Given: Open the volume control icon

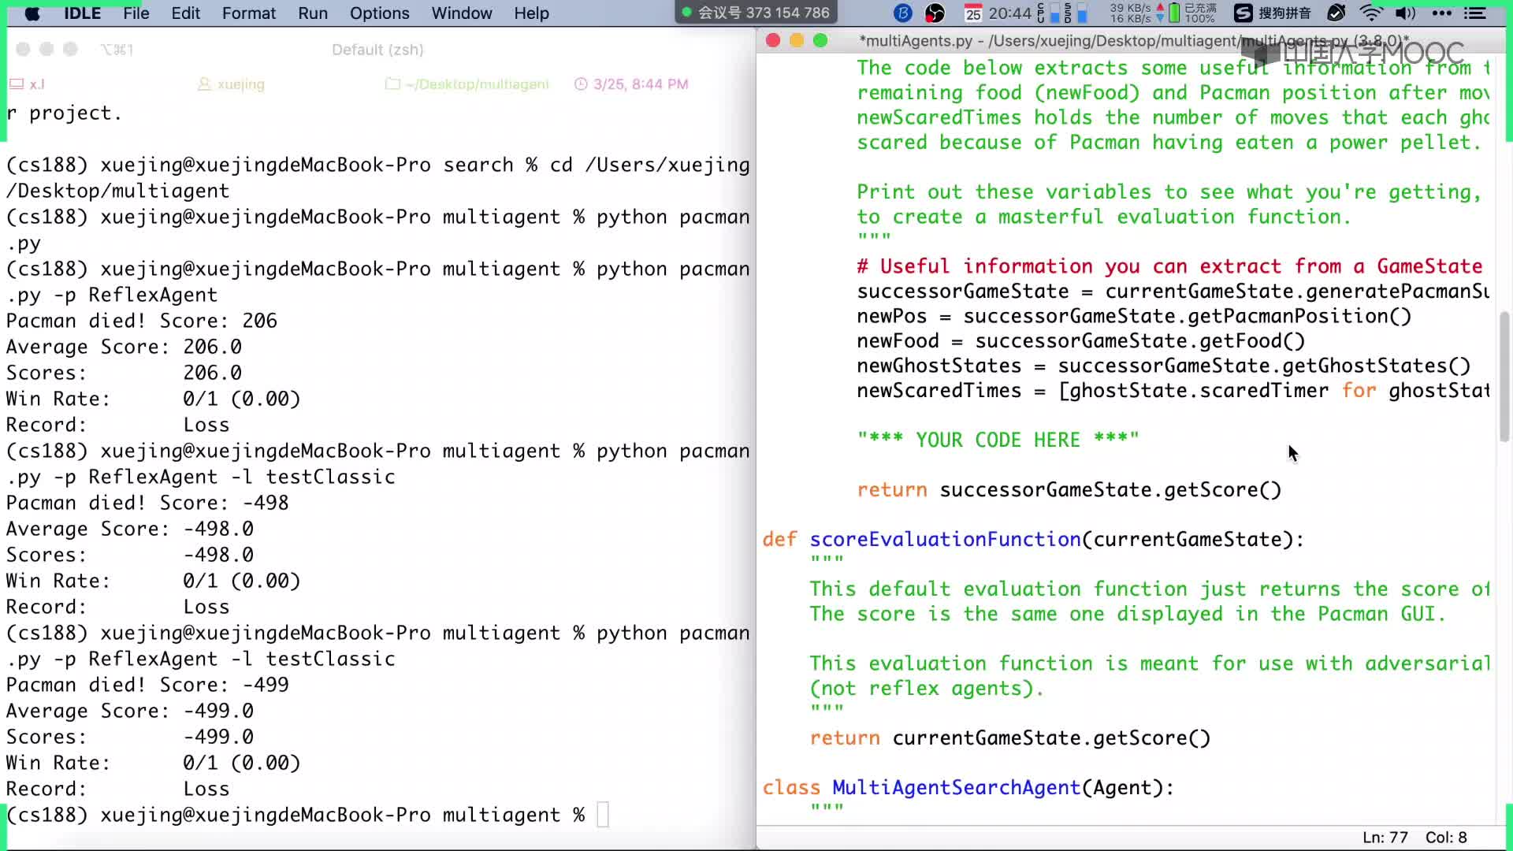Looking at the screenshot, I should click(1405, 13).
